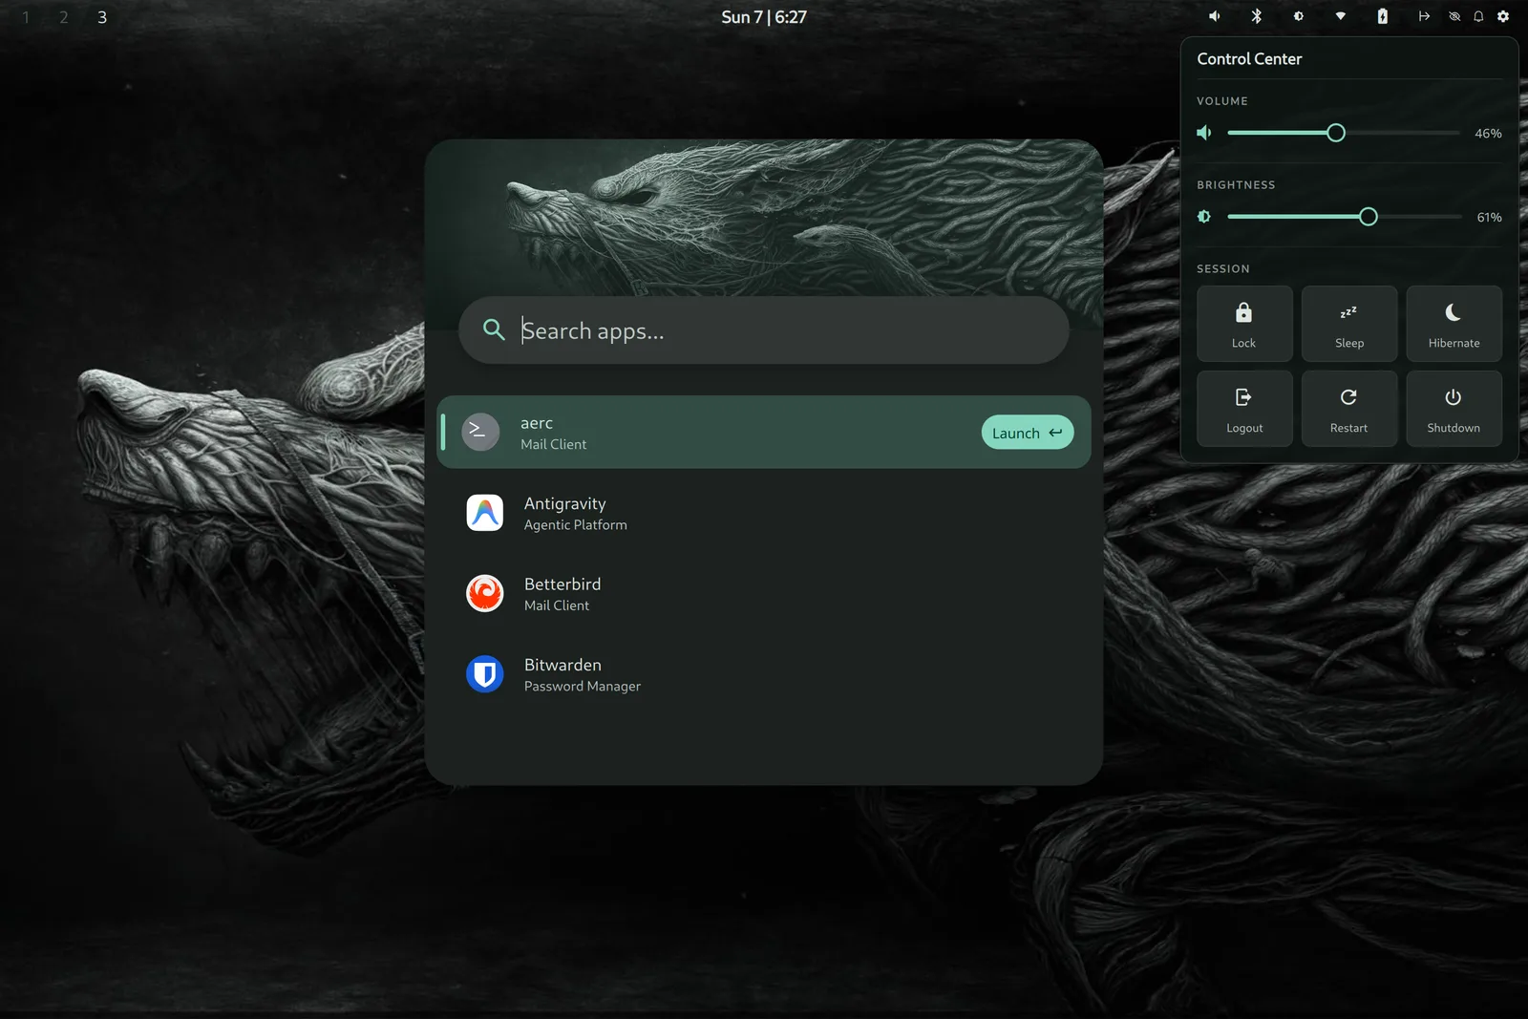Click the Hibernate button
This screenshot has height=1019, width=1528.
1454,324
